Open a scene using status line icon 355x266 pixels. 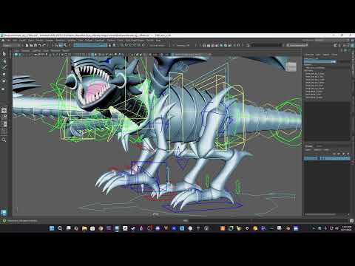(x=32, y=45)
